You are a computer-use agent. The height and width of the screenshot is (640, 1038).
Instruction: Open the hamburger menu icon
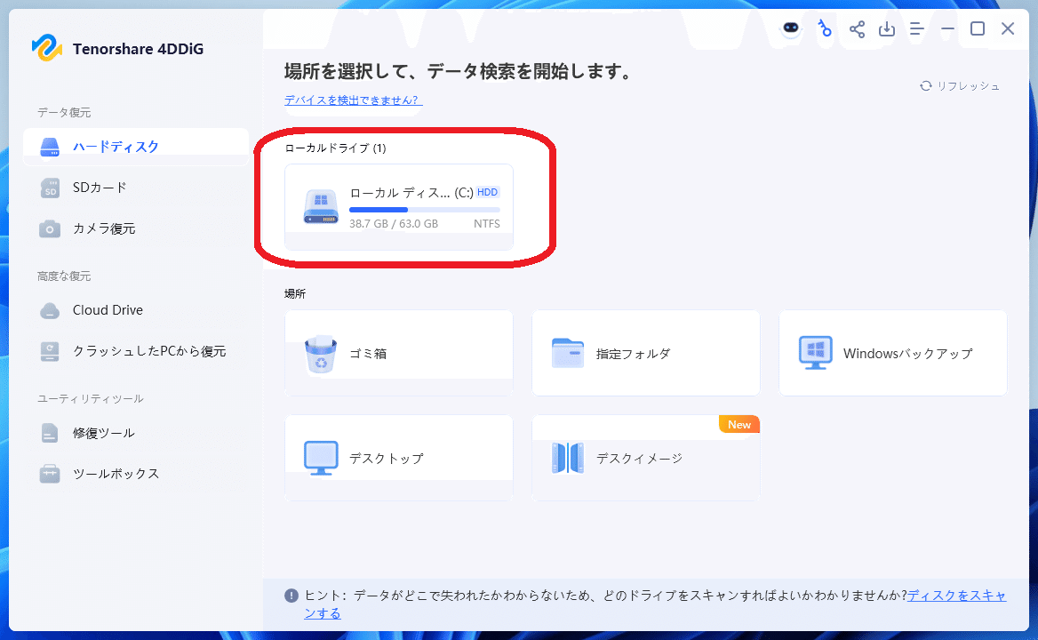click(x=916, y=29)
